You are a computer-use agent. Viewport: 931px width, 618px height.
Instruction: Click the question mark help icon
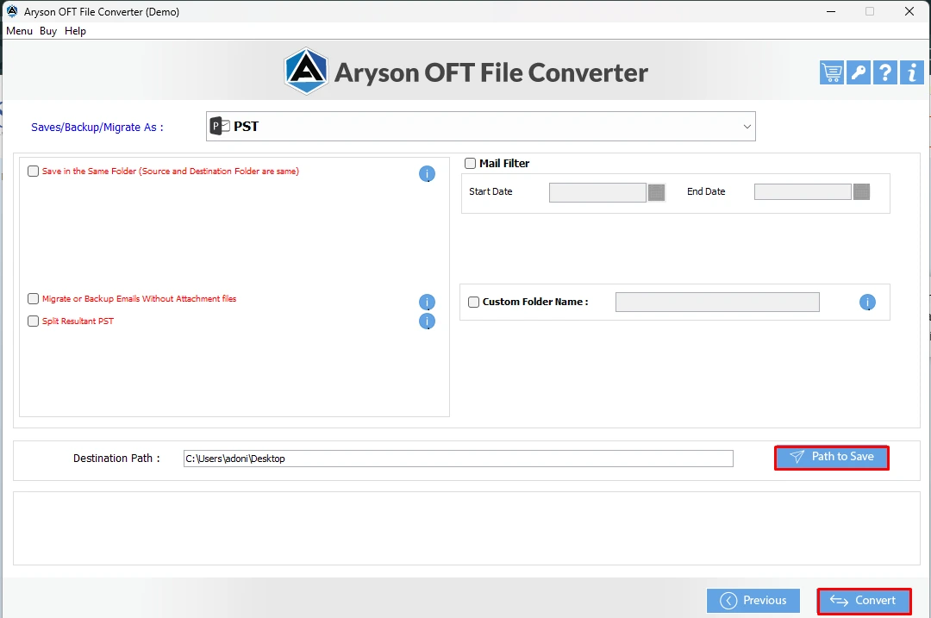pos(885,72)
